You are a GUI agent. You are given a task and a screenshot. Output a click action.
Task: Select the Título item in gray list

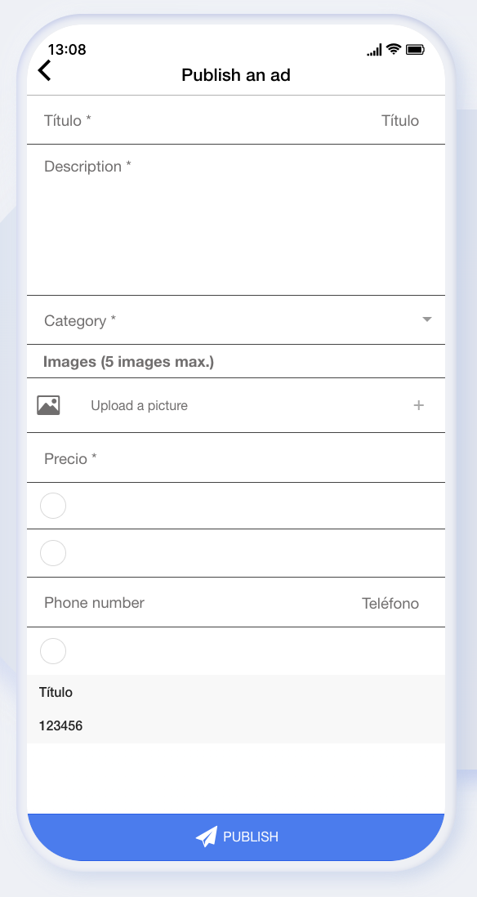(235, 692)
